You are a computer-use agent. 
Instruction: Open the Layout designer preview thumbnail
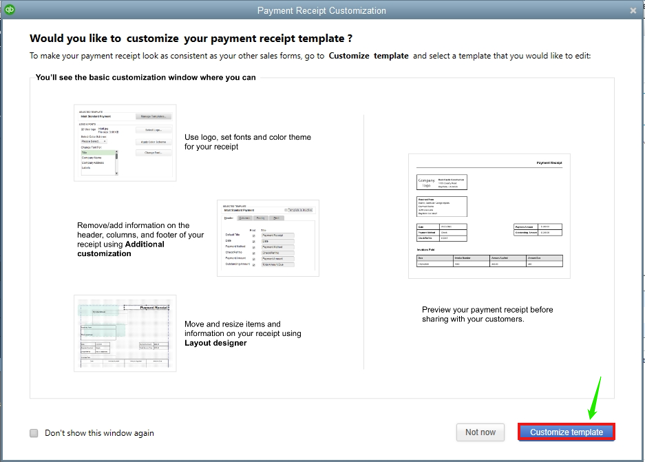pyautogui.click(x=125, y=333)
